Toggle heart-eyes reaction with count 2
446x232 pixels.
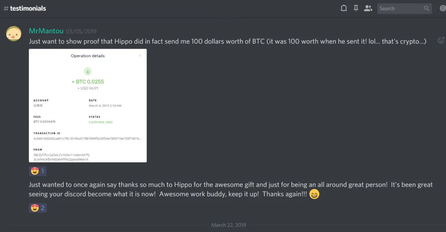(38, 208)
